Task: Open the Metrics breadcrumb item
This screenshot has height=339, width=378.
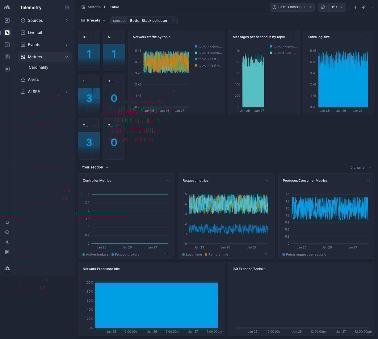Action: (94, 7)
